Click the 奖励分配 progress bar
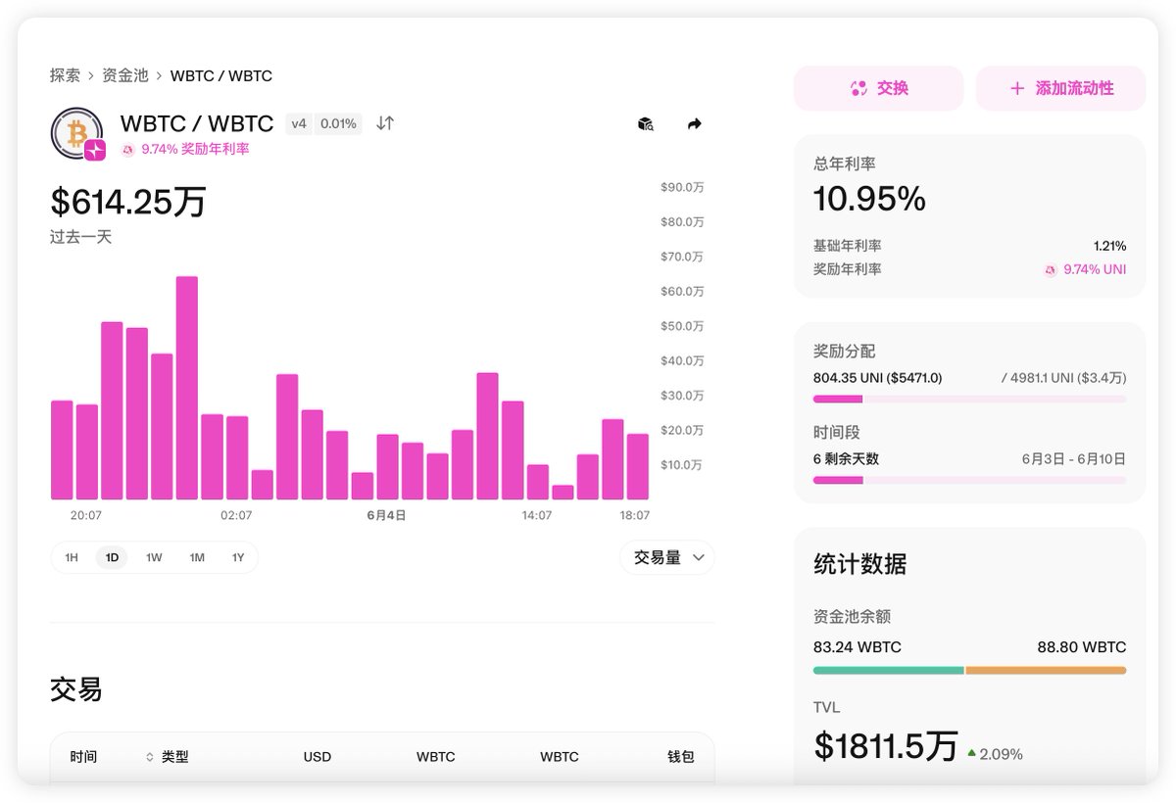This screenshot has width=1176, height=803. (x=969, y=399)
